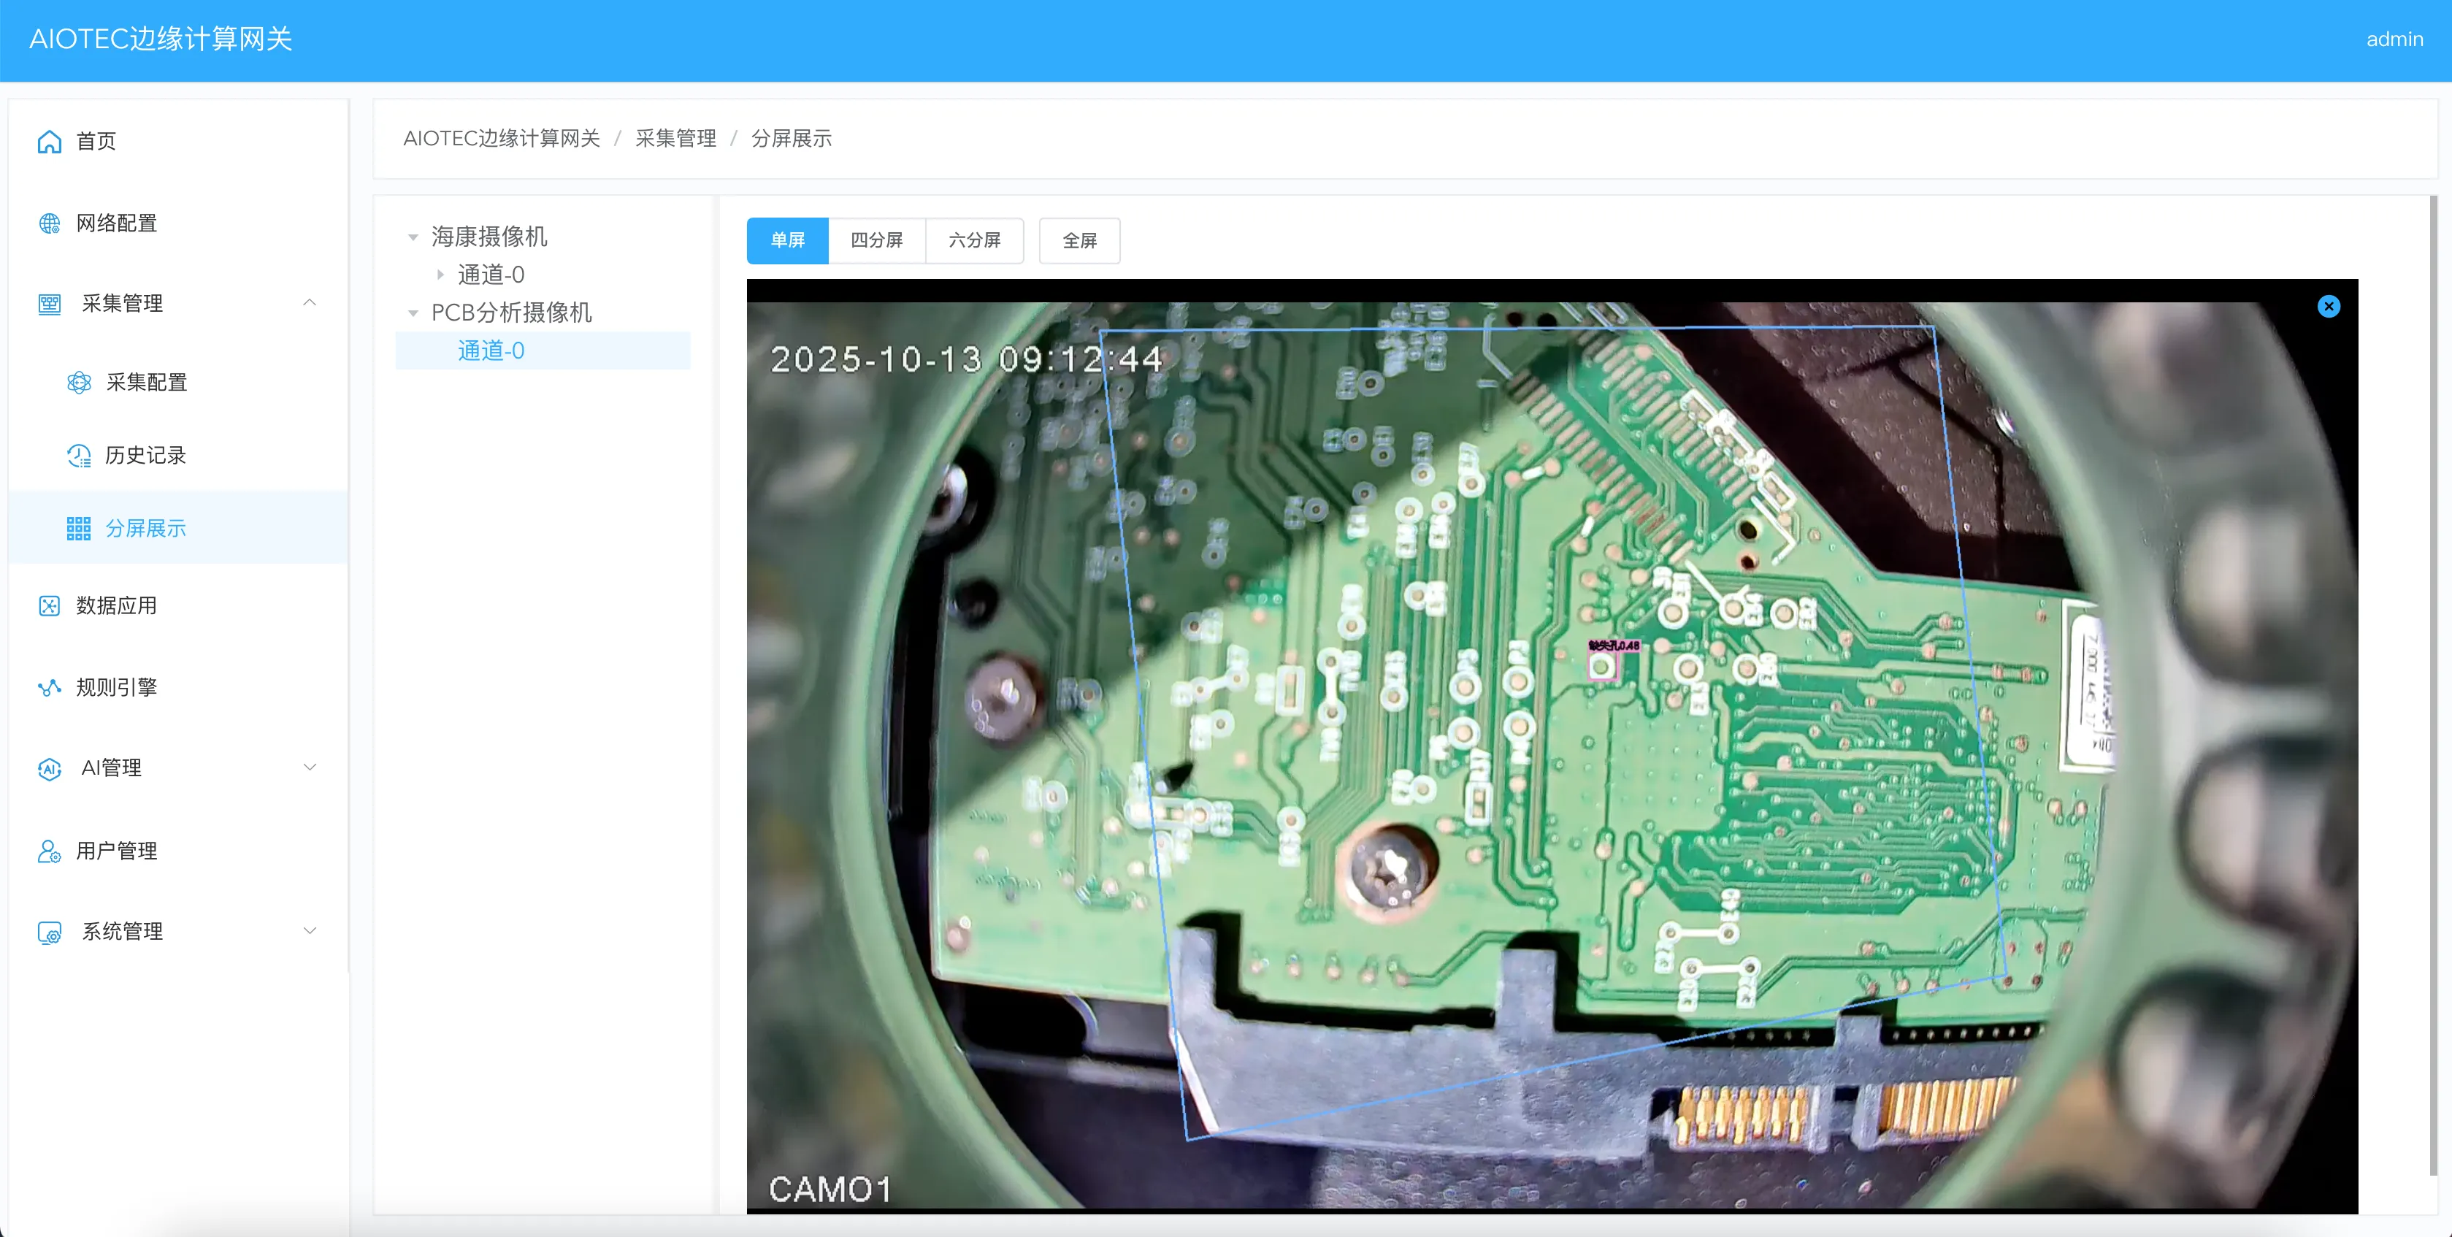
Task: Click the 采集配置 gear icon
Action: click(x=79, y=383)
